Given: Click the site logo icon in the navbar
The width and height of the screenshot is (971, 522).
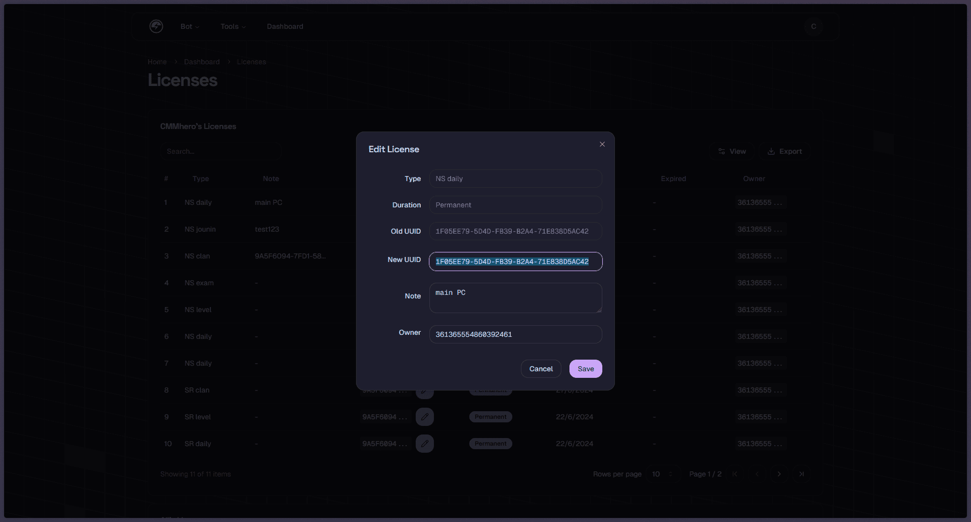Looking at the screenshot, I should point(156,26).
